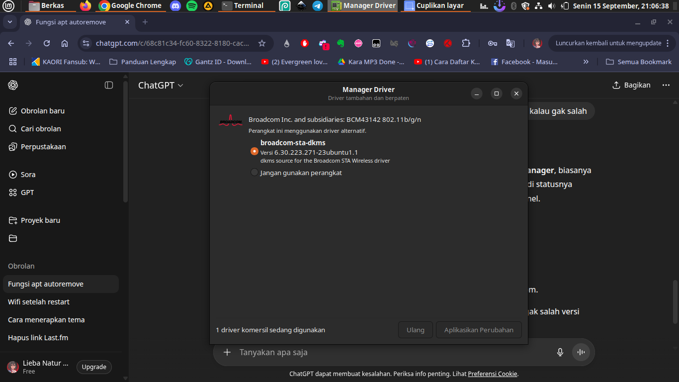Bookmark page with the star icon
This screenshot has width=679, height=382.
coord(262,43)
